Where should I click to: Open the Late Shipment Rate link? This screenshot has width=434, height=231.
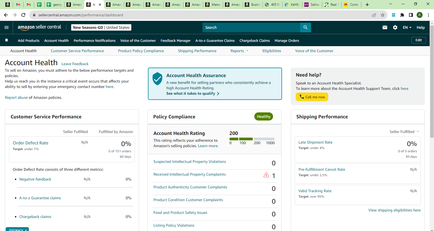pyautogui.click(x=315, y=142)
